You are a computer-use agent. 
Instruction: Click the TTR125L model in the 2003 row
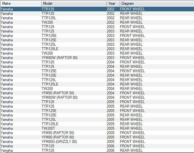pyautogui.click(x=49, y=44)
